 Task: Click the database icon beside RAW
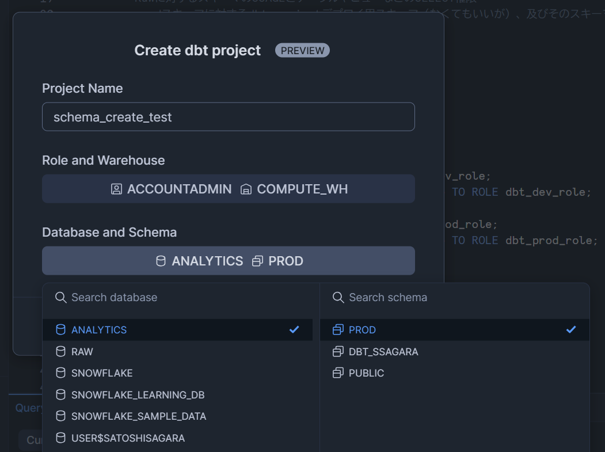(60, 351)
